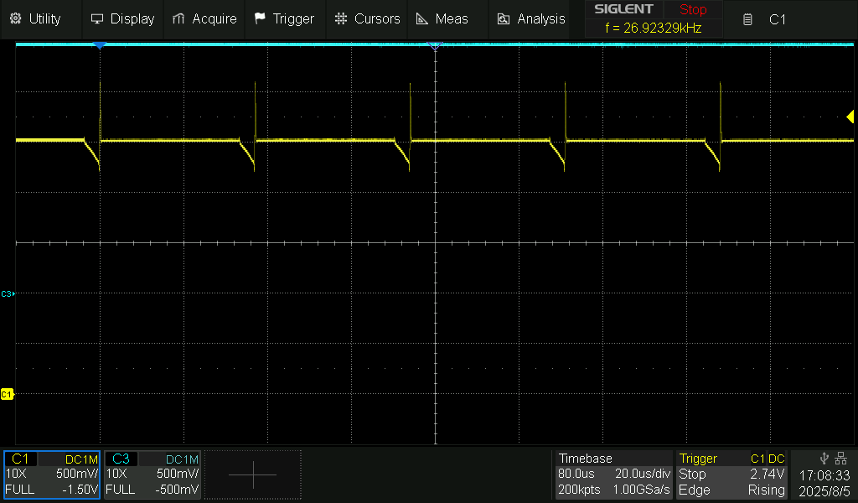Click the add-channel crosshair box
Screen dimensions: 858x503
pyautogui.click(x=251, y=474)
